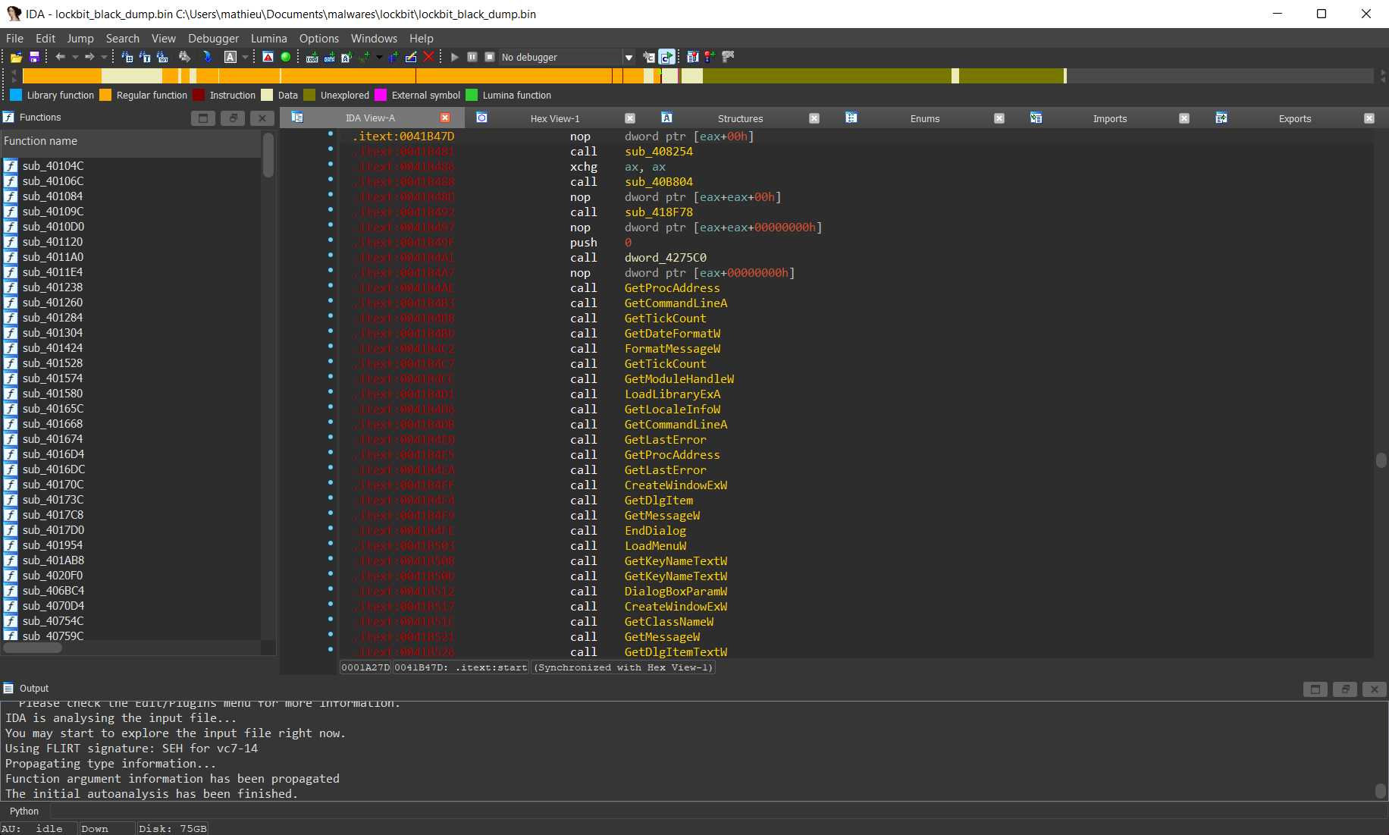
Task: Select function sub_401424 in the Functions list
Action: tap(52, 347)
